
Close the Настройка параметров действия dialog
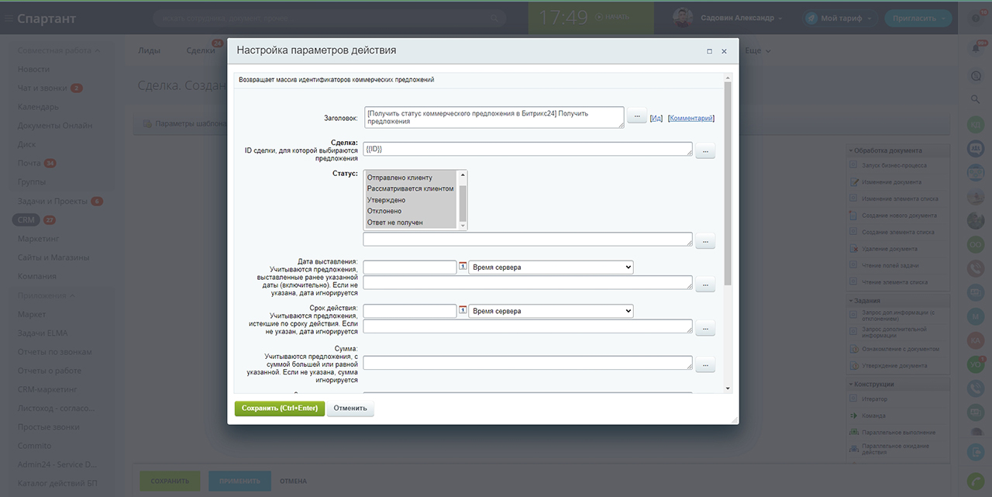(724, 51)
